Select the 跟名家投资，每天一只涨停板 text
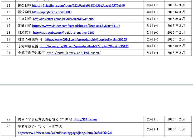Image resolution: width=193 pixels, height=137 pixels. 40,126
